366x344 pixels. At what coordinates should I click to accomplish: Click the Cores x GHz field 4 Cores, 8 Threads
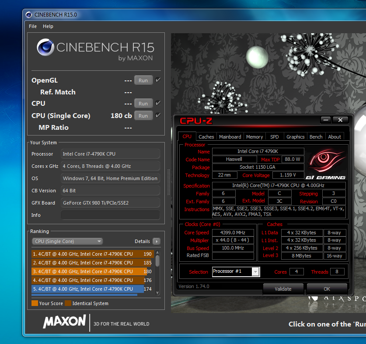(x=110, y=166)
